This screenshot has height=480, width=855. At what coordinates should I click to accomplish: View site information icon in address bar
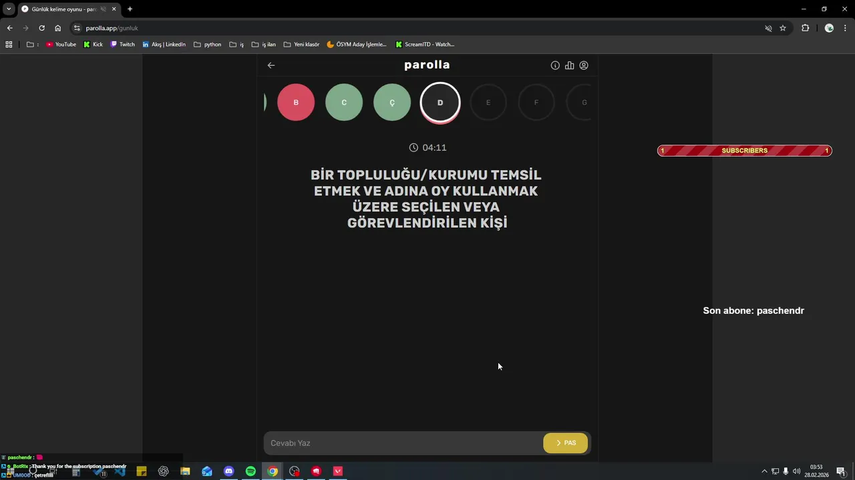77,28
